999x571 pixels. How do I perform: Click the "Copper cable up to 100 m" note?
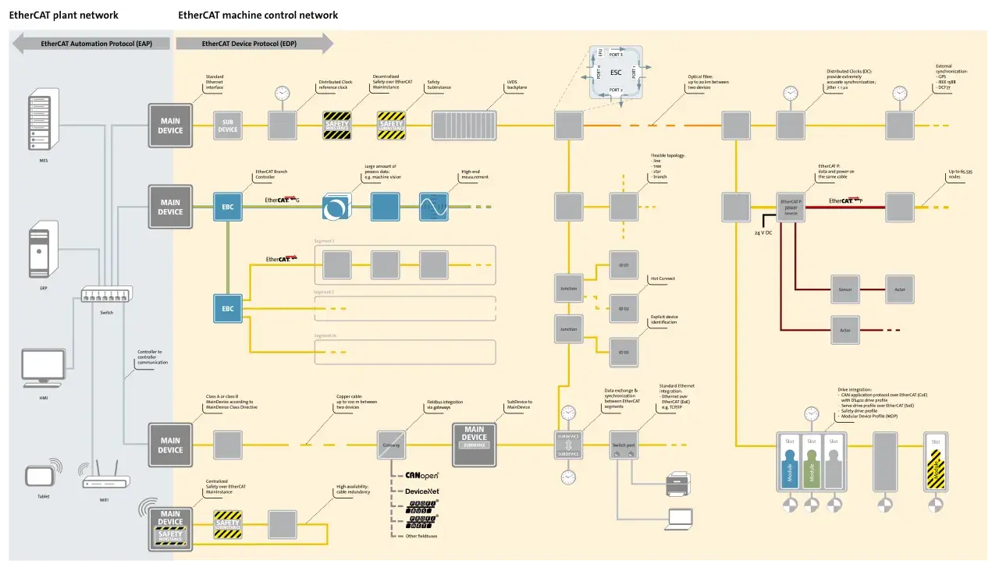point(356,401)
